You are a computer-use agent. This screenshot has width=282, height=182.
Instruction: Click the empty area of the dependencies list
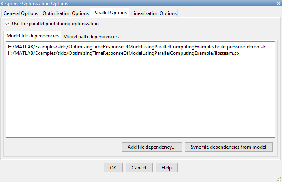(141, 97)
